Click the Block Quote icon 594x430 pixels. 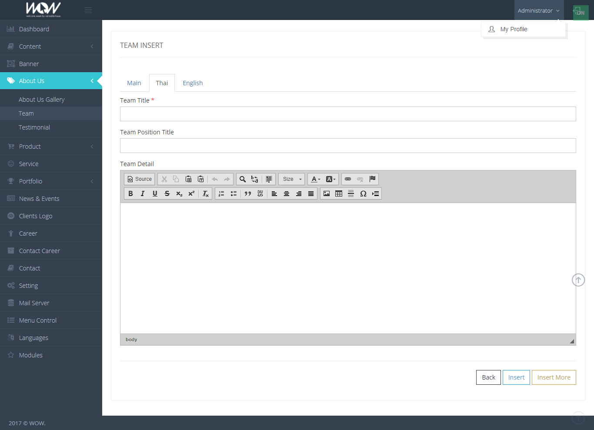point(248,194)
